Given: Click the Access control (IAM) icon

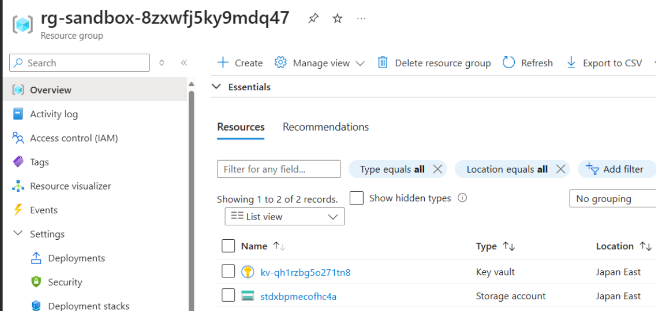Looking at the screenshot, I should point(19,138).
